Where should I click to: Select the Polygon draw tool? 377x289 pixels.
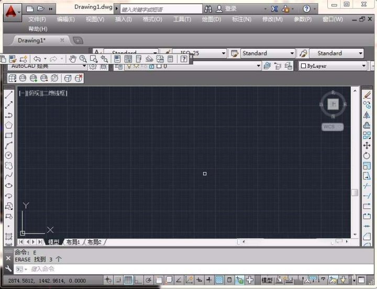pos(9,125)
